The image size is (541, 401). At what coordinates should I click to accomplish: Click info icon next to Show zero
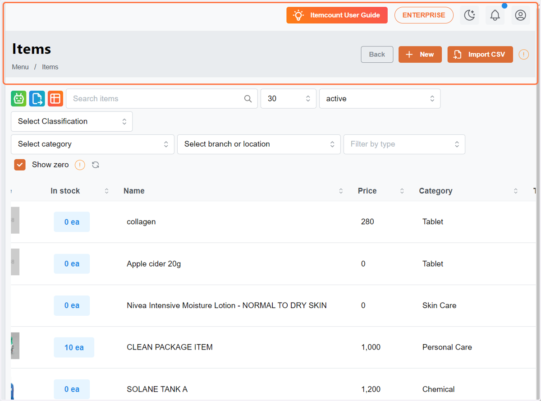80,165
